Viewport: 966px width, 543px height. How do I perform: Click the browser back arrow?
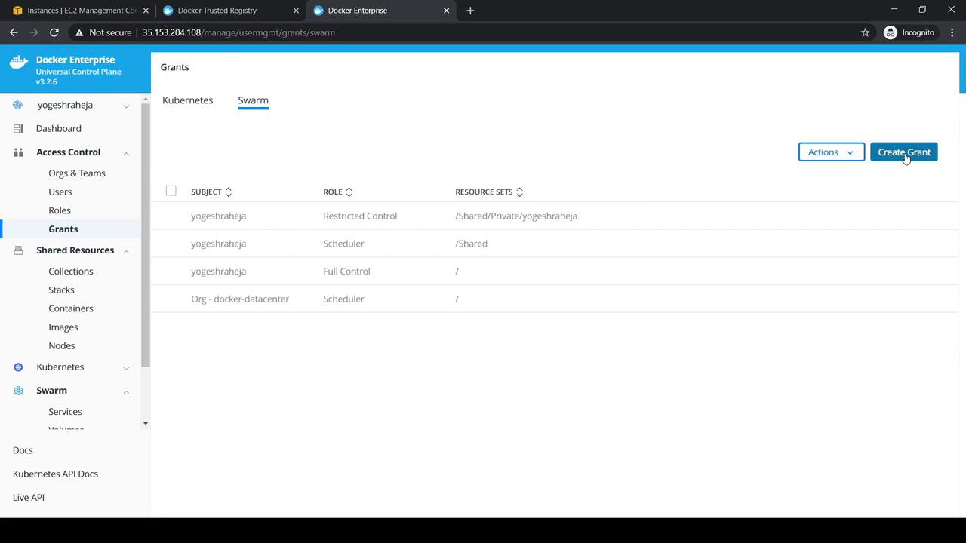coord(14,32)
